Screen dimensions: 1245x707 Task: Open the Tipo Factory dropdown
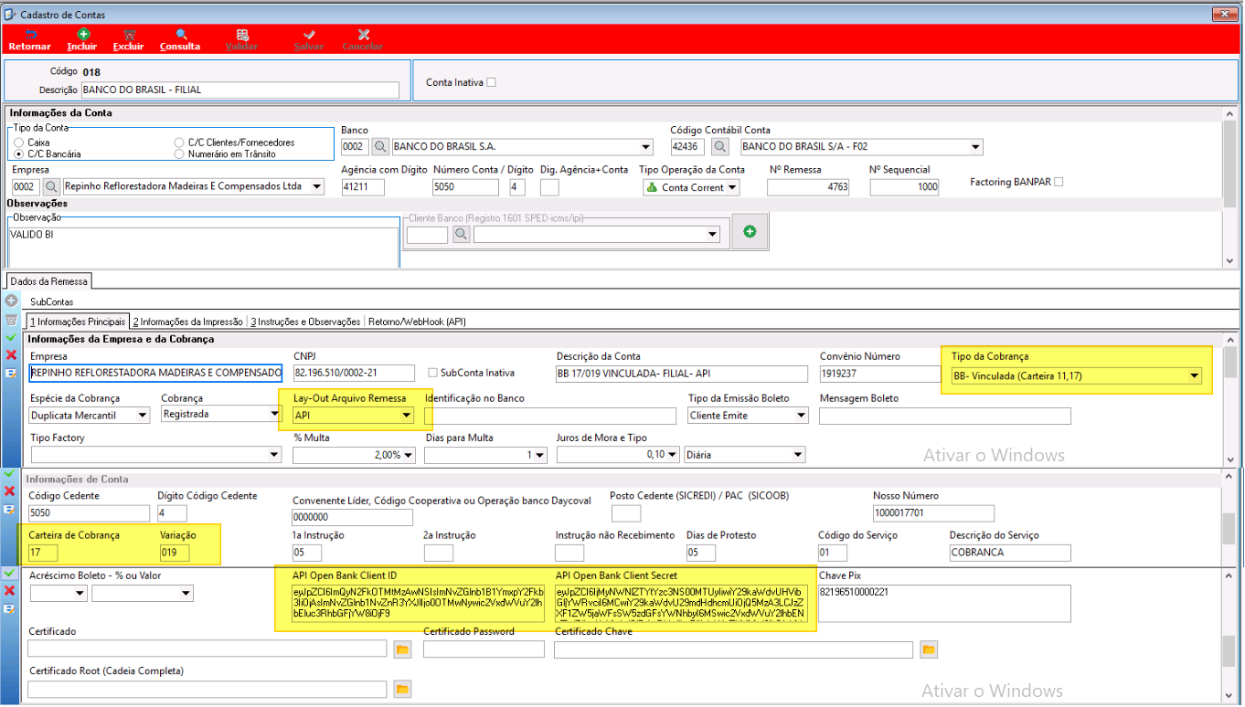274,455
